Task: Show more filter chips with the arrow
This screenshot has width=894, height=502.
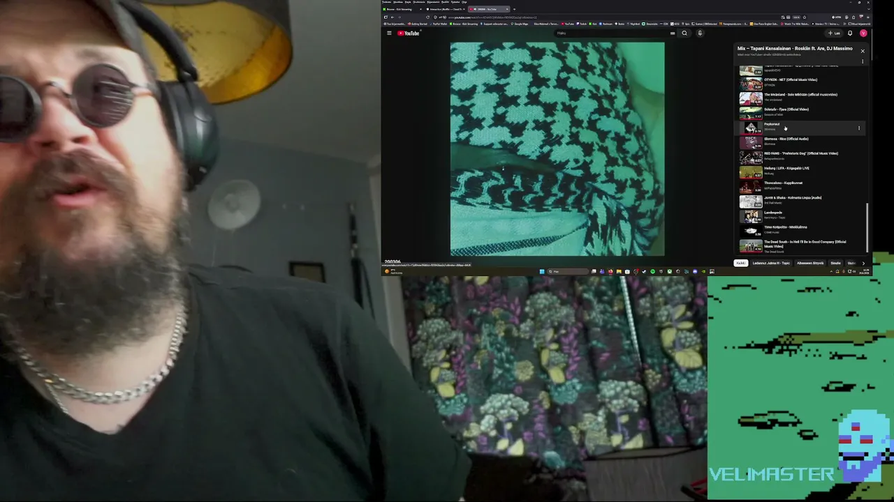Action: click(863, 263)
